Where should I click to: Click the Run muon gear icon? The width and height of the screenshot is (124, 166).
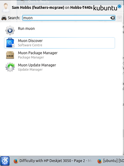click(10, 30)
